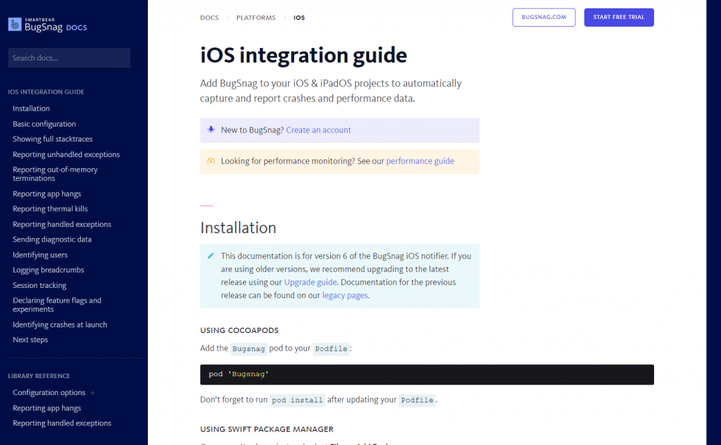
Task: Go to PLATFORMS breadcrumb
Action: click(x=256, y=18)
